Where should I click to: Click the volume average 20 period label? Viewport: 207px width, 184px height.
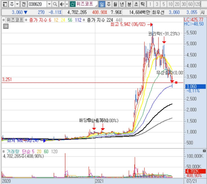tap(39, 151)
